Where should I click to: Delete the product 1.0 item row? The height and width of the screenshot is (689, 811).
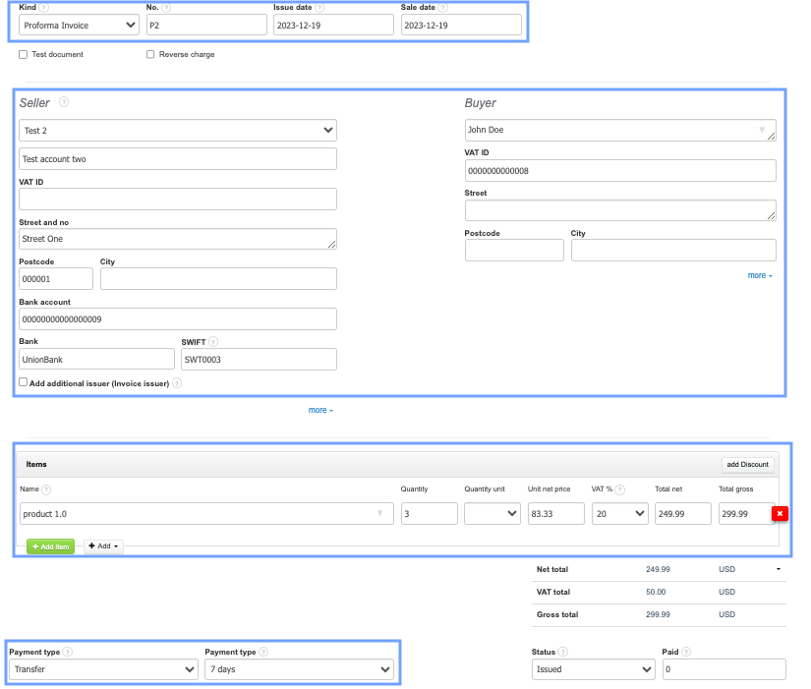(x=780, y=514)
